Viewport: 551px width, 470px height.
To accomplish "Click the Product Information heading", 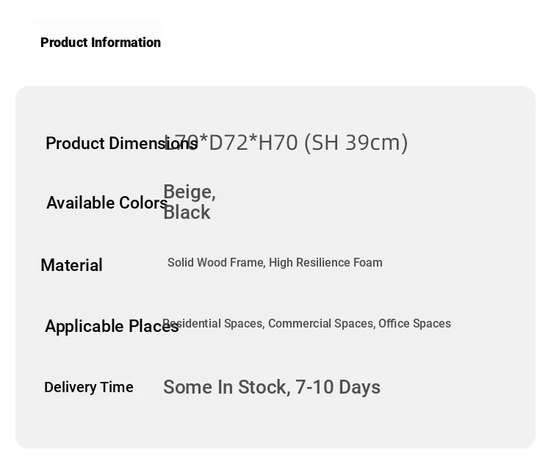I will click(x=101, y=43).
